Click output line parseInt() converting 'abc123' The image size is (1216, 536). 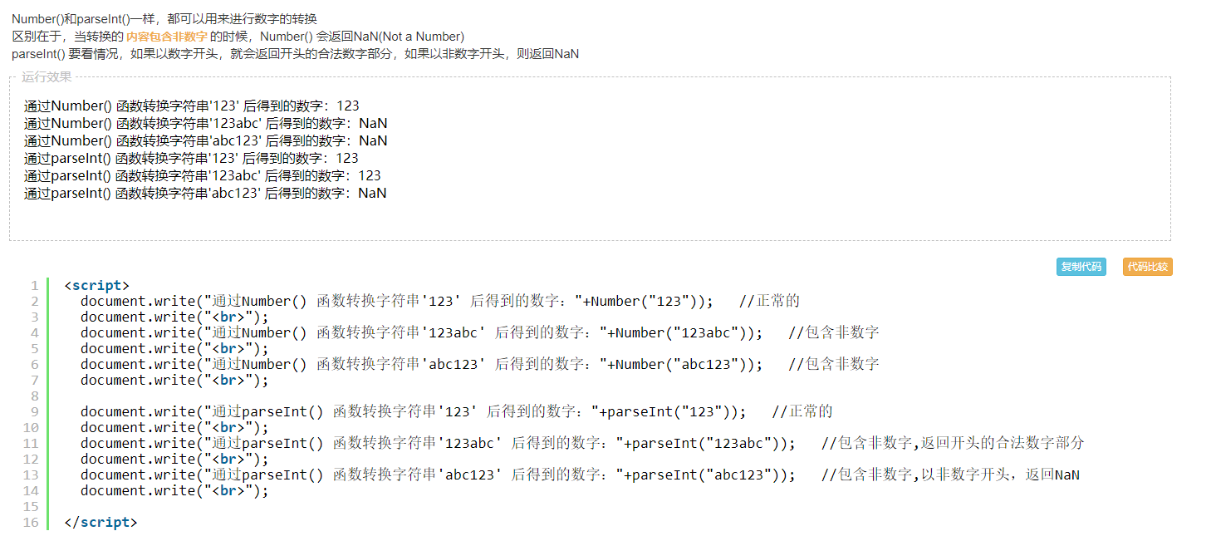(x=205, y=193)
